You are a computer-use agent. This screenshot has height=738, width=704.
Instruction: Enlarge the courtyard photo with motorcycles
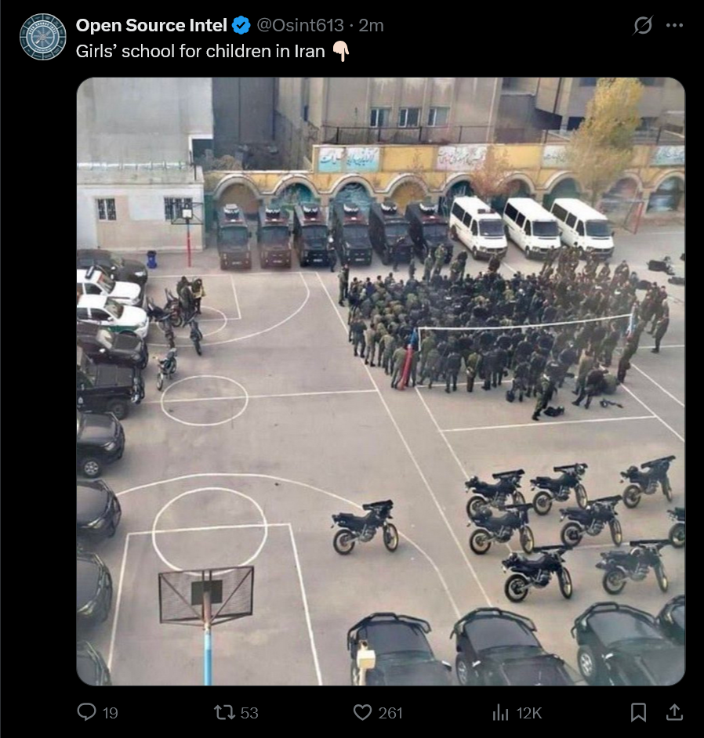coord(380,382)
